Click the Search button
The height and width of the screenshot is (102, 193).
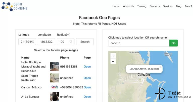(85, 42)
